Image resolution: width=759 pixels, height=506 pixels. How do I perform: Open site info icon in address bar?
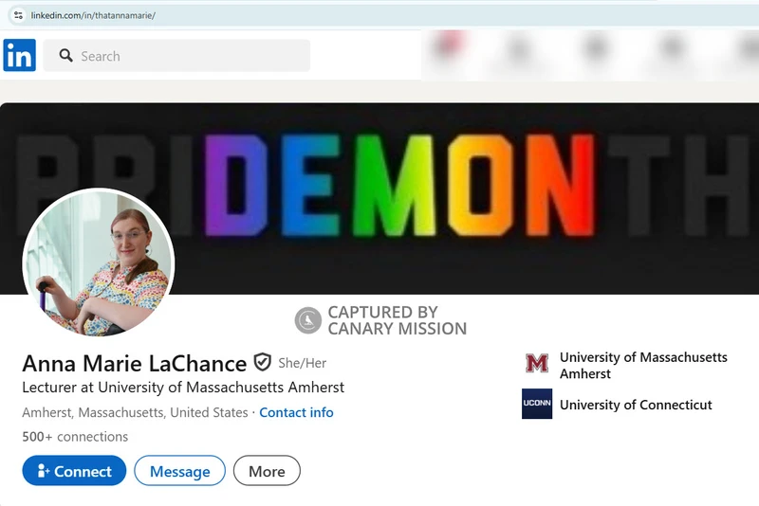click(18, 15)
